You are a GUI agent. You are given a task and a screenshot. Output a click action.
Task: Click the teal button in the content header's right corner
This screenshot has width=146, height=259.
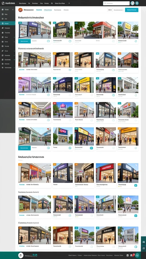pyautogui.click(x=132, y=10)
